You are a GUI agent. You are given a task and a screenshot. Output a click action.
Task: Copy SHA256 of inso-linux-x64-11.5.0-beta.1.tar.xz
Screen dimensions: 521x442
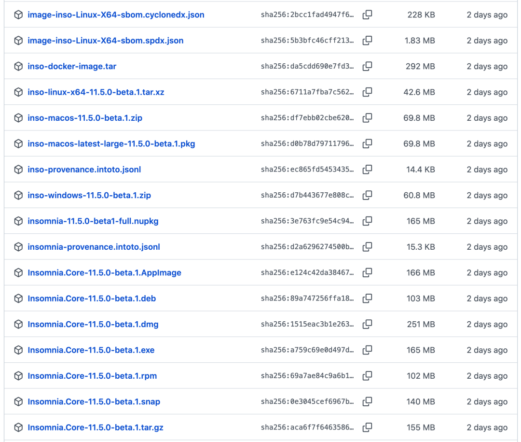coord(367,92)
